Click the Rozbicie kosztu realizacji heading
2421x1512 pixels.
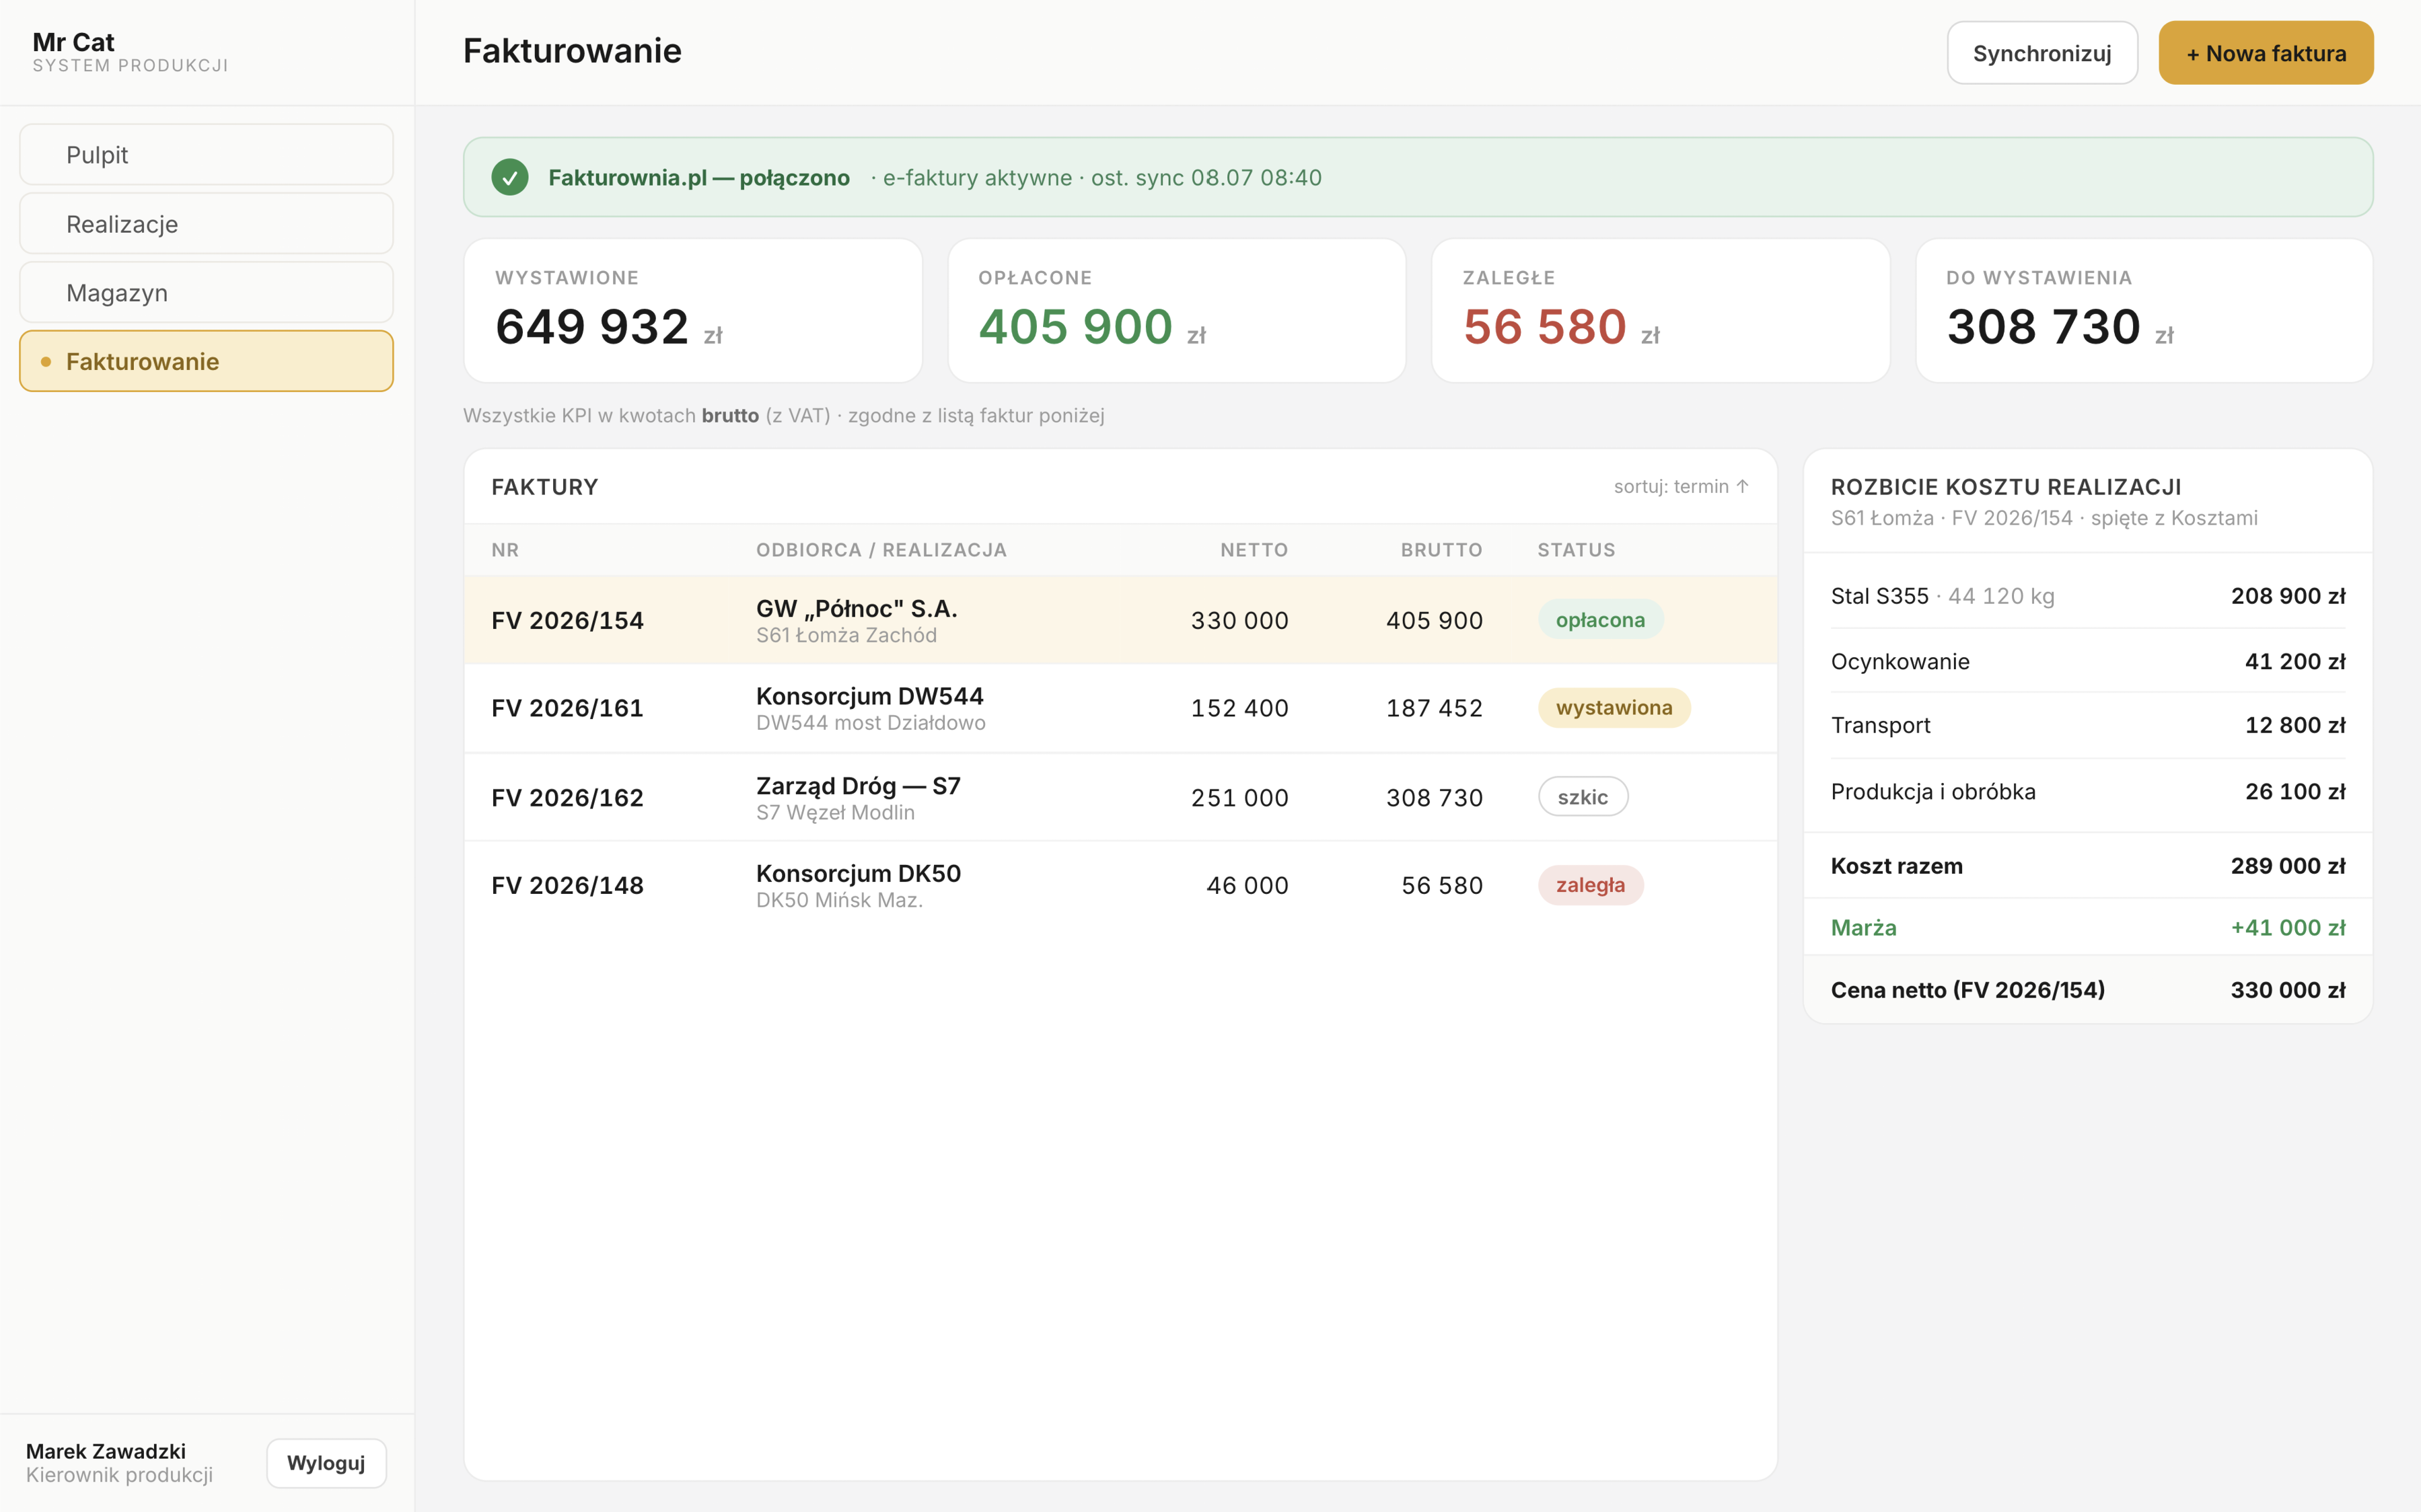coord(2006,487)
